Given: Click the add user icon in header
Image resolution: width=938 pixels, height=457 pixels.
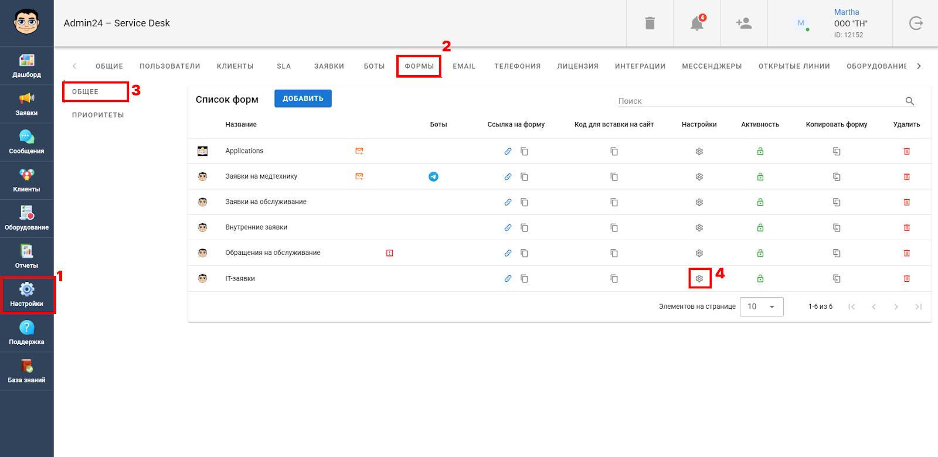Looking at the screenshot, I should 743,23.
